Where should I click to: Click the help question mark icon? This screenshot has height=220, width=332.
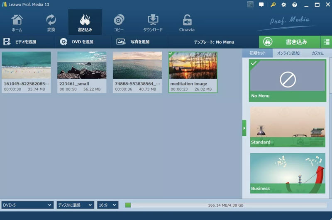[x=295, y=5]
